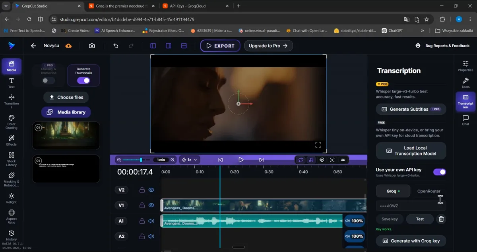This screenshot has width=477, height=252.
Task: Click the EXPORT button
Action: (220, 46)
